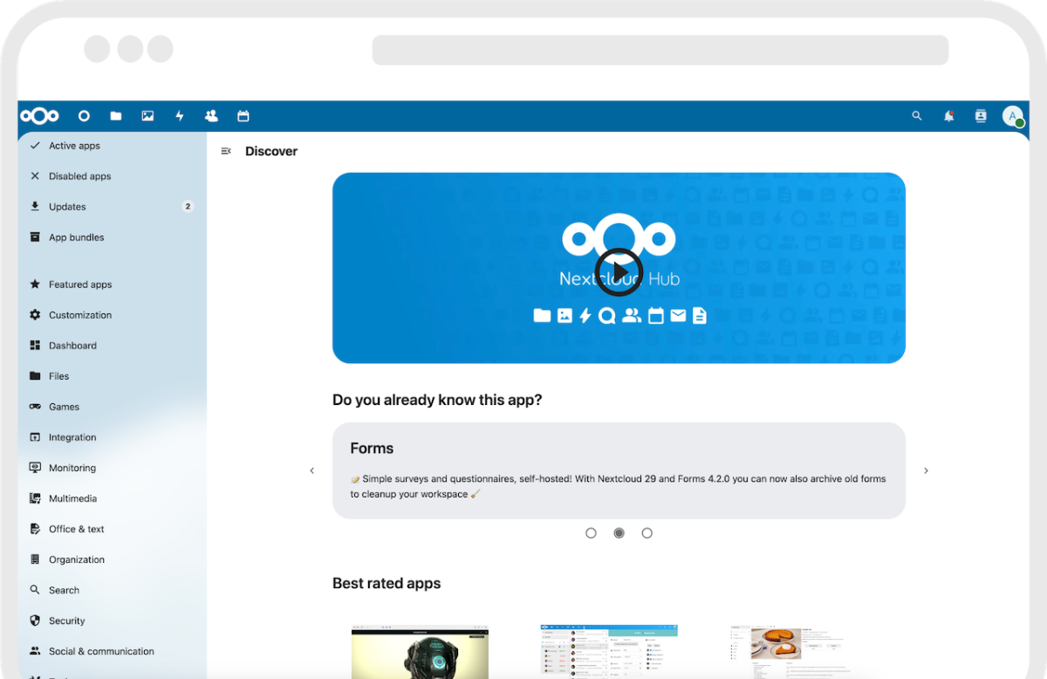1047x679 pixels.
Task: Click the Best rated apps heading
Action: (x=387, y=583)
